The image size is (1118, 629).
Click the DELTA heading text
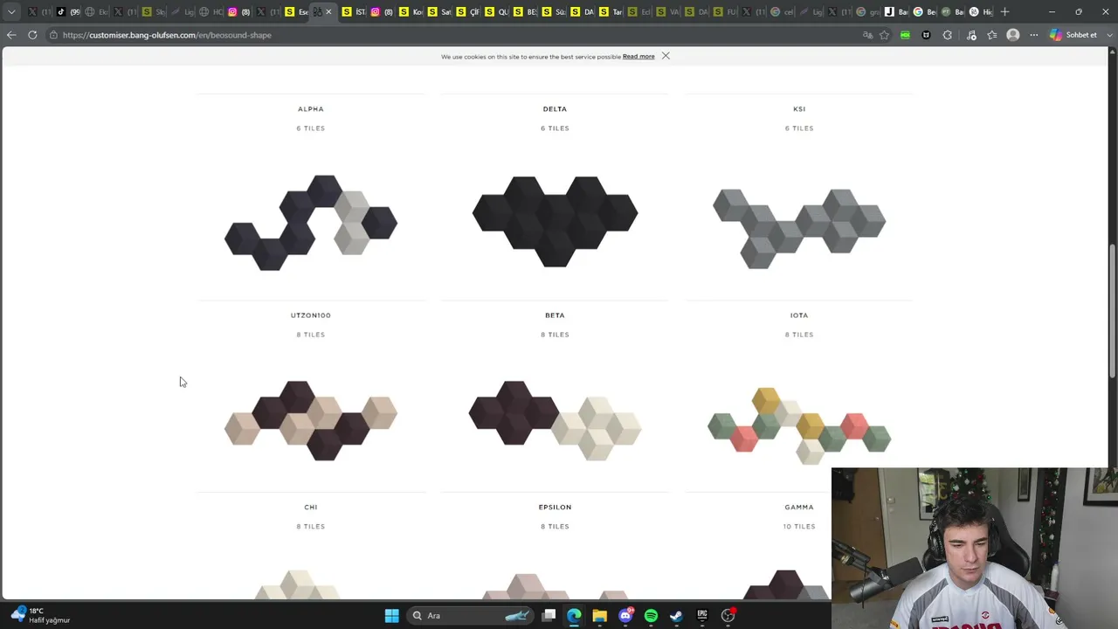click(555, 109)
